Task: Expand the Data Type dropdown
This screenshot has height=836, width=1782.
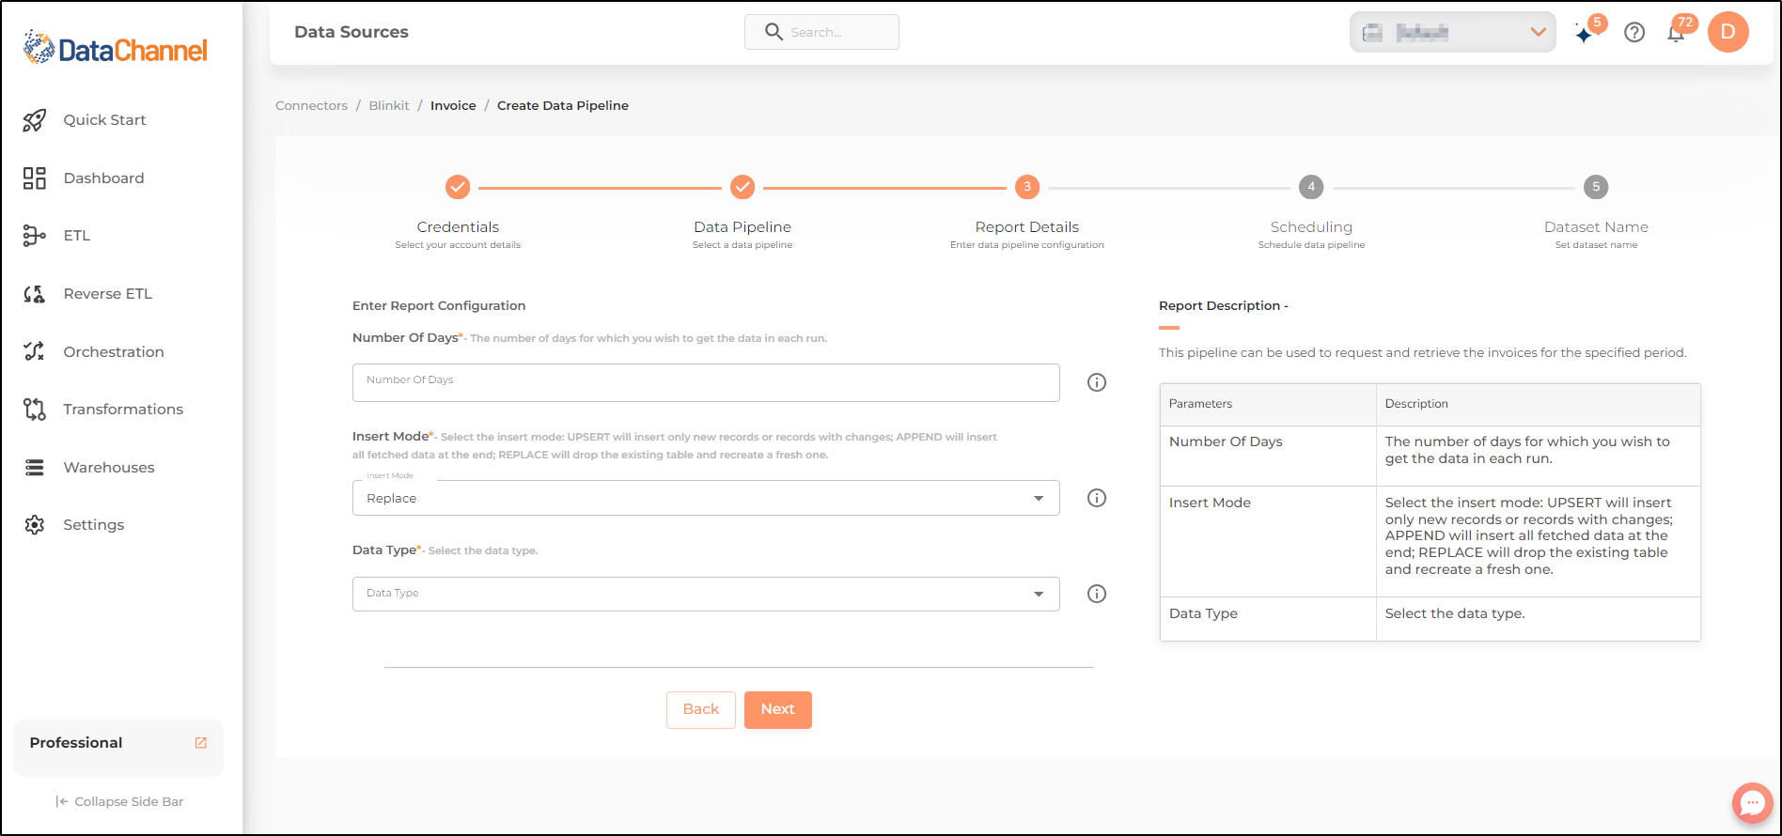Action: pyautogui.click(x=706, y=594)
